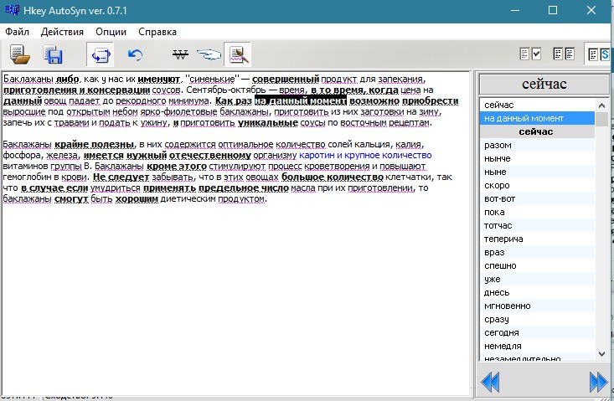This screenshot has width=614, height=401.
Task: Click the document with S view icon
Action: (599, 54)
